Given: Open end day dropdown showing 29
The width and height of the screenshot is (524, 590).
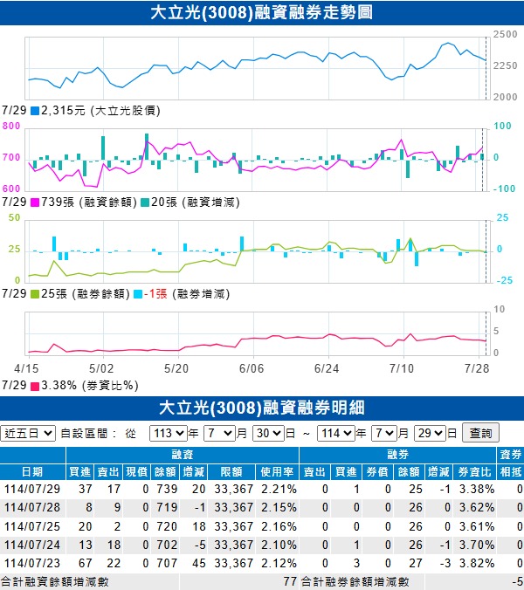Looking at the screenshot, I should pos(430,434).
